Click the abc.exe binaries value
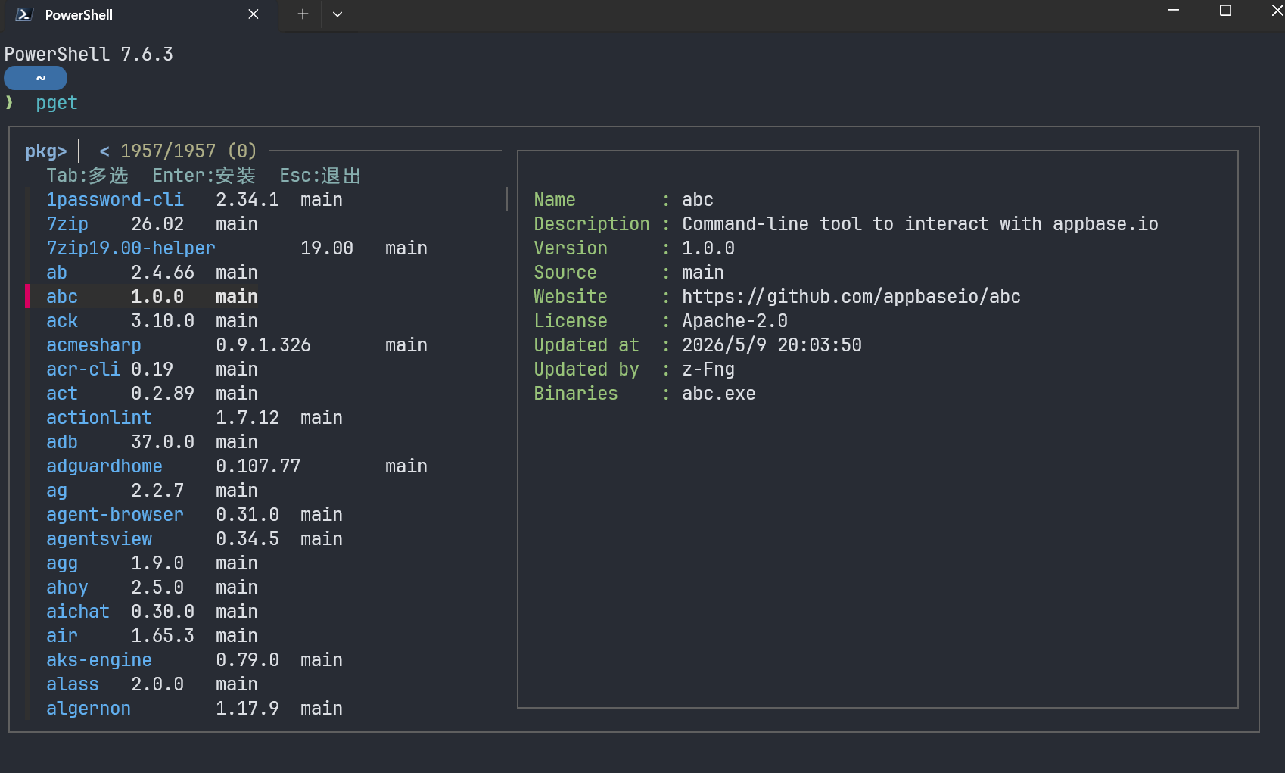This screenshot has height=773, width=1285. point(719,394)
